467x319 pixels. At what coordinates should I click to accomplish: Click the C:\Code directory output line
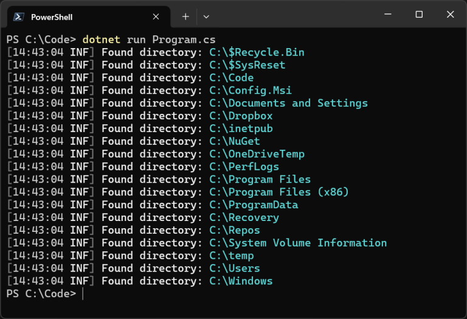[x=130, y=78]
